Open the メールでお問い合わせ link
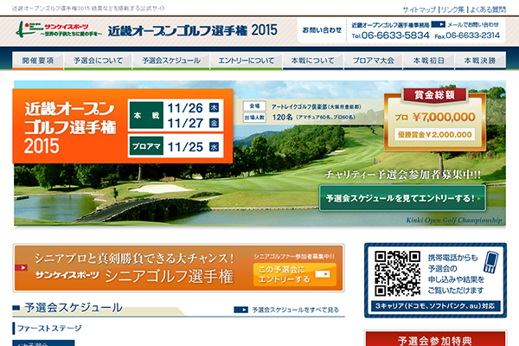The height and width of the screenshot is (346, 519). coord(472,24)
